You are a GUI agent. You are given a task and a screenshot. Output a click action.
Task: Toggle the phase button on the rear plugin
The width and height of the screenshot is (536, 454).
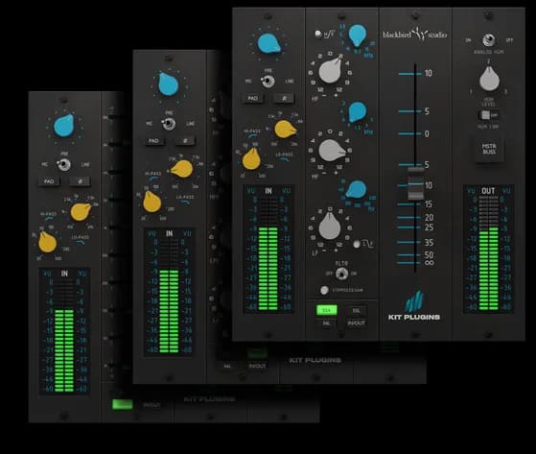(81, 181)
